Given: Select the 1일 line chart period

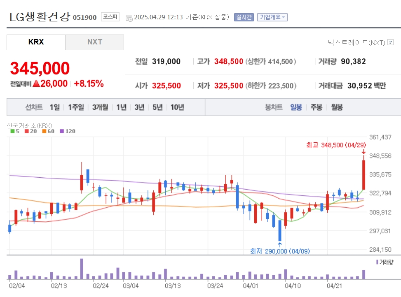Looking at the screenshot, I should 55,107.
